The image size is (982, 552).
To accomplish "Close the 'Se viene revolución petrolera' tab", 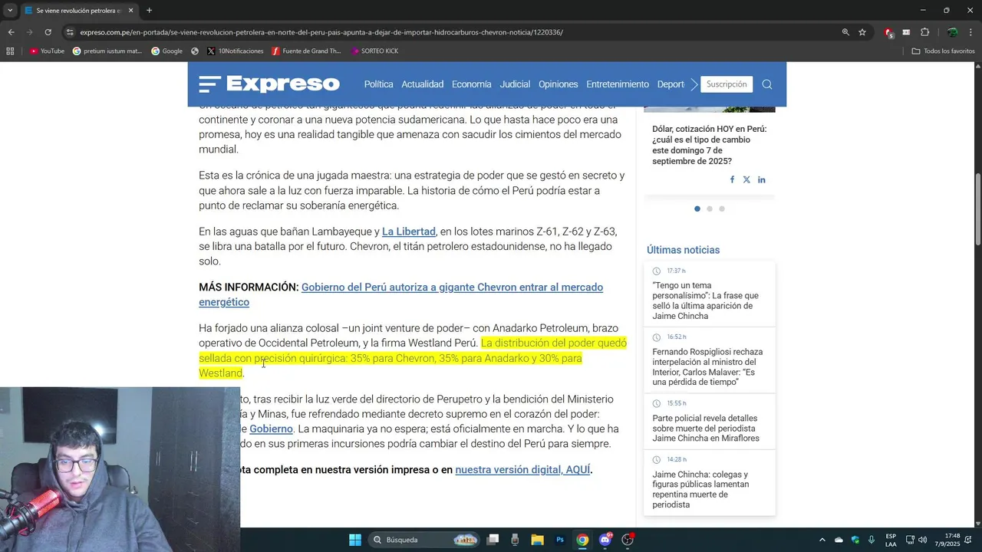I will pos(130,11).
